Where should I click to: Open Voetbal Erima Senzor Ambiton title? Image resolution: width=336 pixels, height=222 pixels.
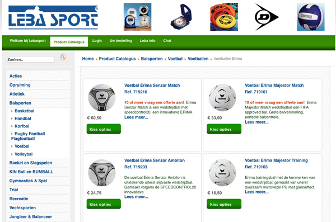click(155, 160)
